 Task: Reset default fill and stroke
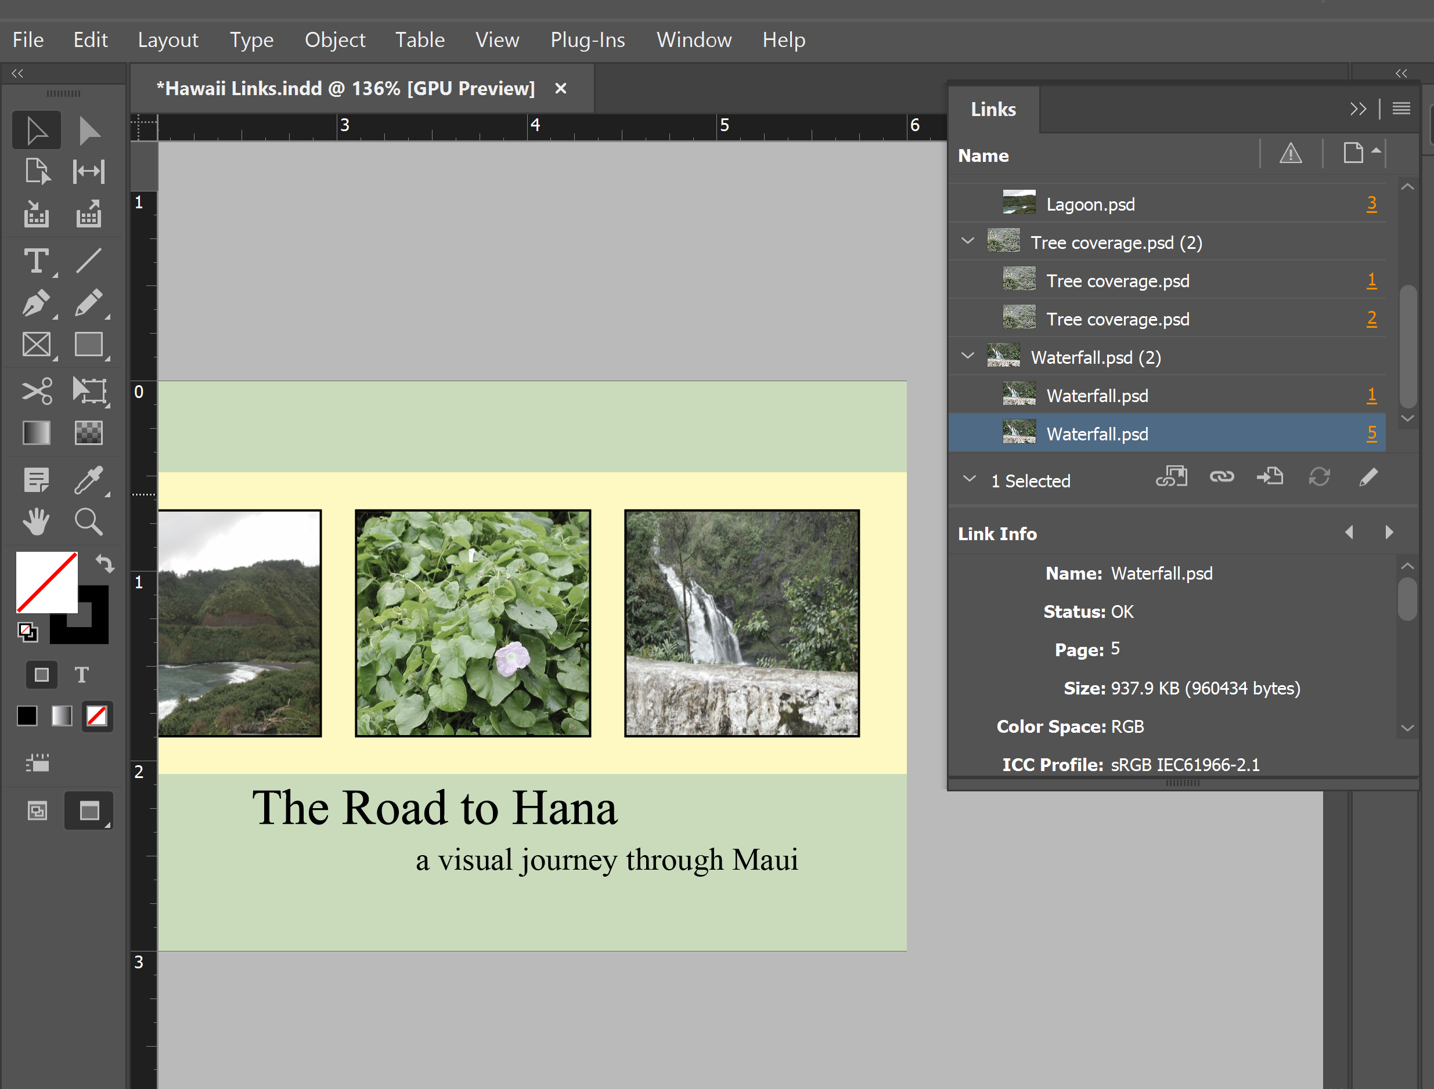tap(28, 631)
